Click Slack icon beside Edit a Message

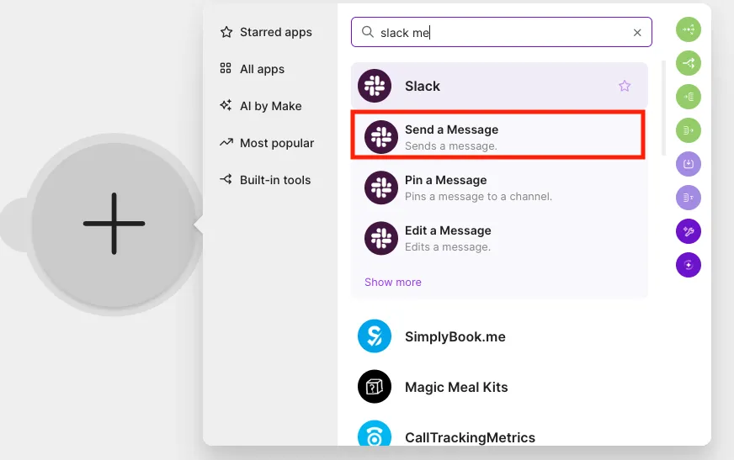pos(381,238)
